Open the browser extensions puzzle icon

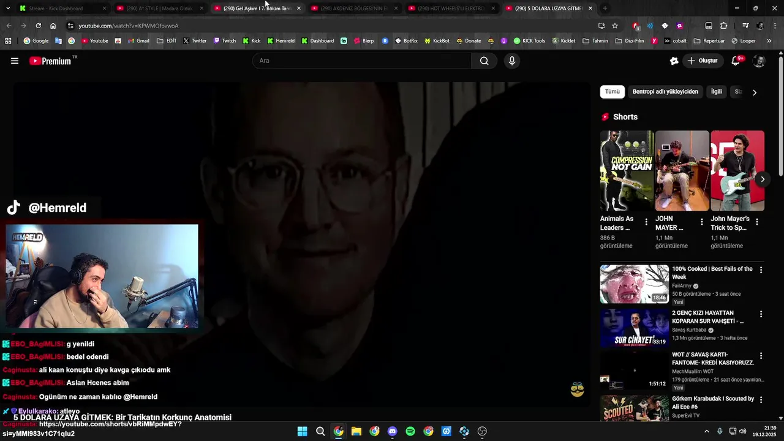[723, 26]
